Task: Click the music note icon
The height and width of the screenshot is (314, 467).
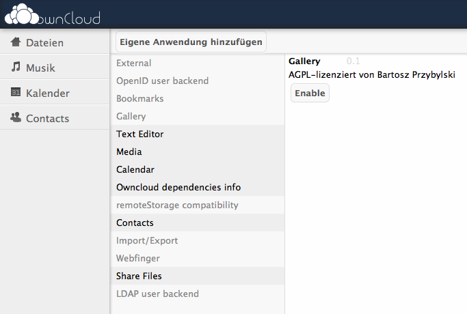Action: pyautogui.click(x=16, y=68)
